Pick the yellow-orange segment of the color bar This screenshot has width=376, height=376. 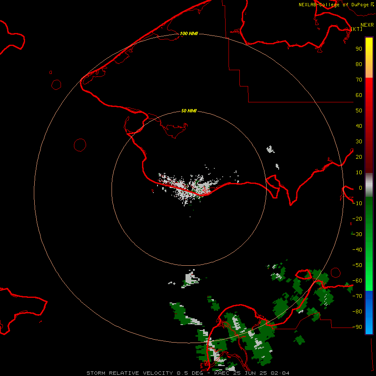click(369, 58)
